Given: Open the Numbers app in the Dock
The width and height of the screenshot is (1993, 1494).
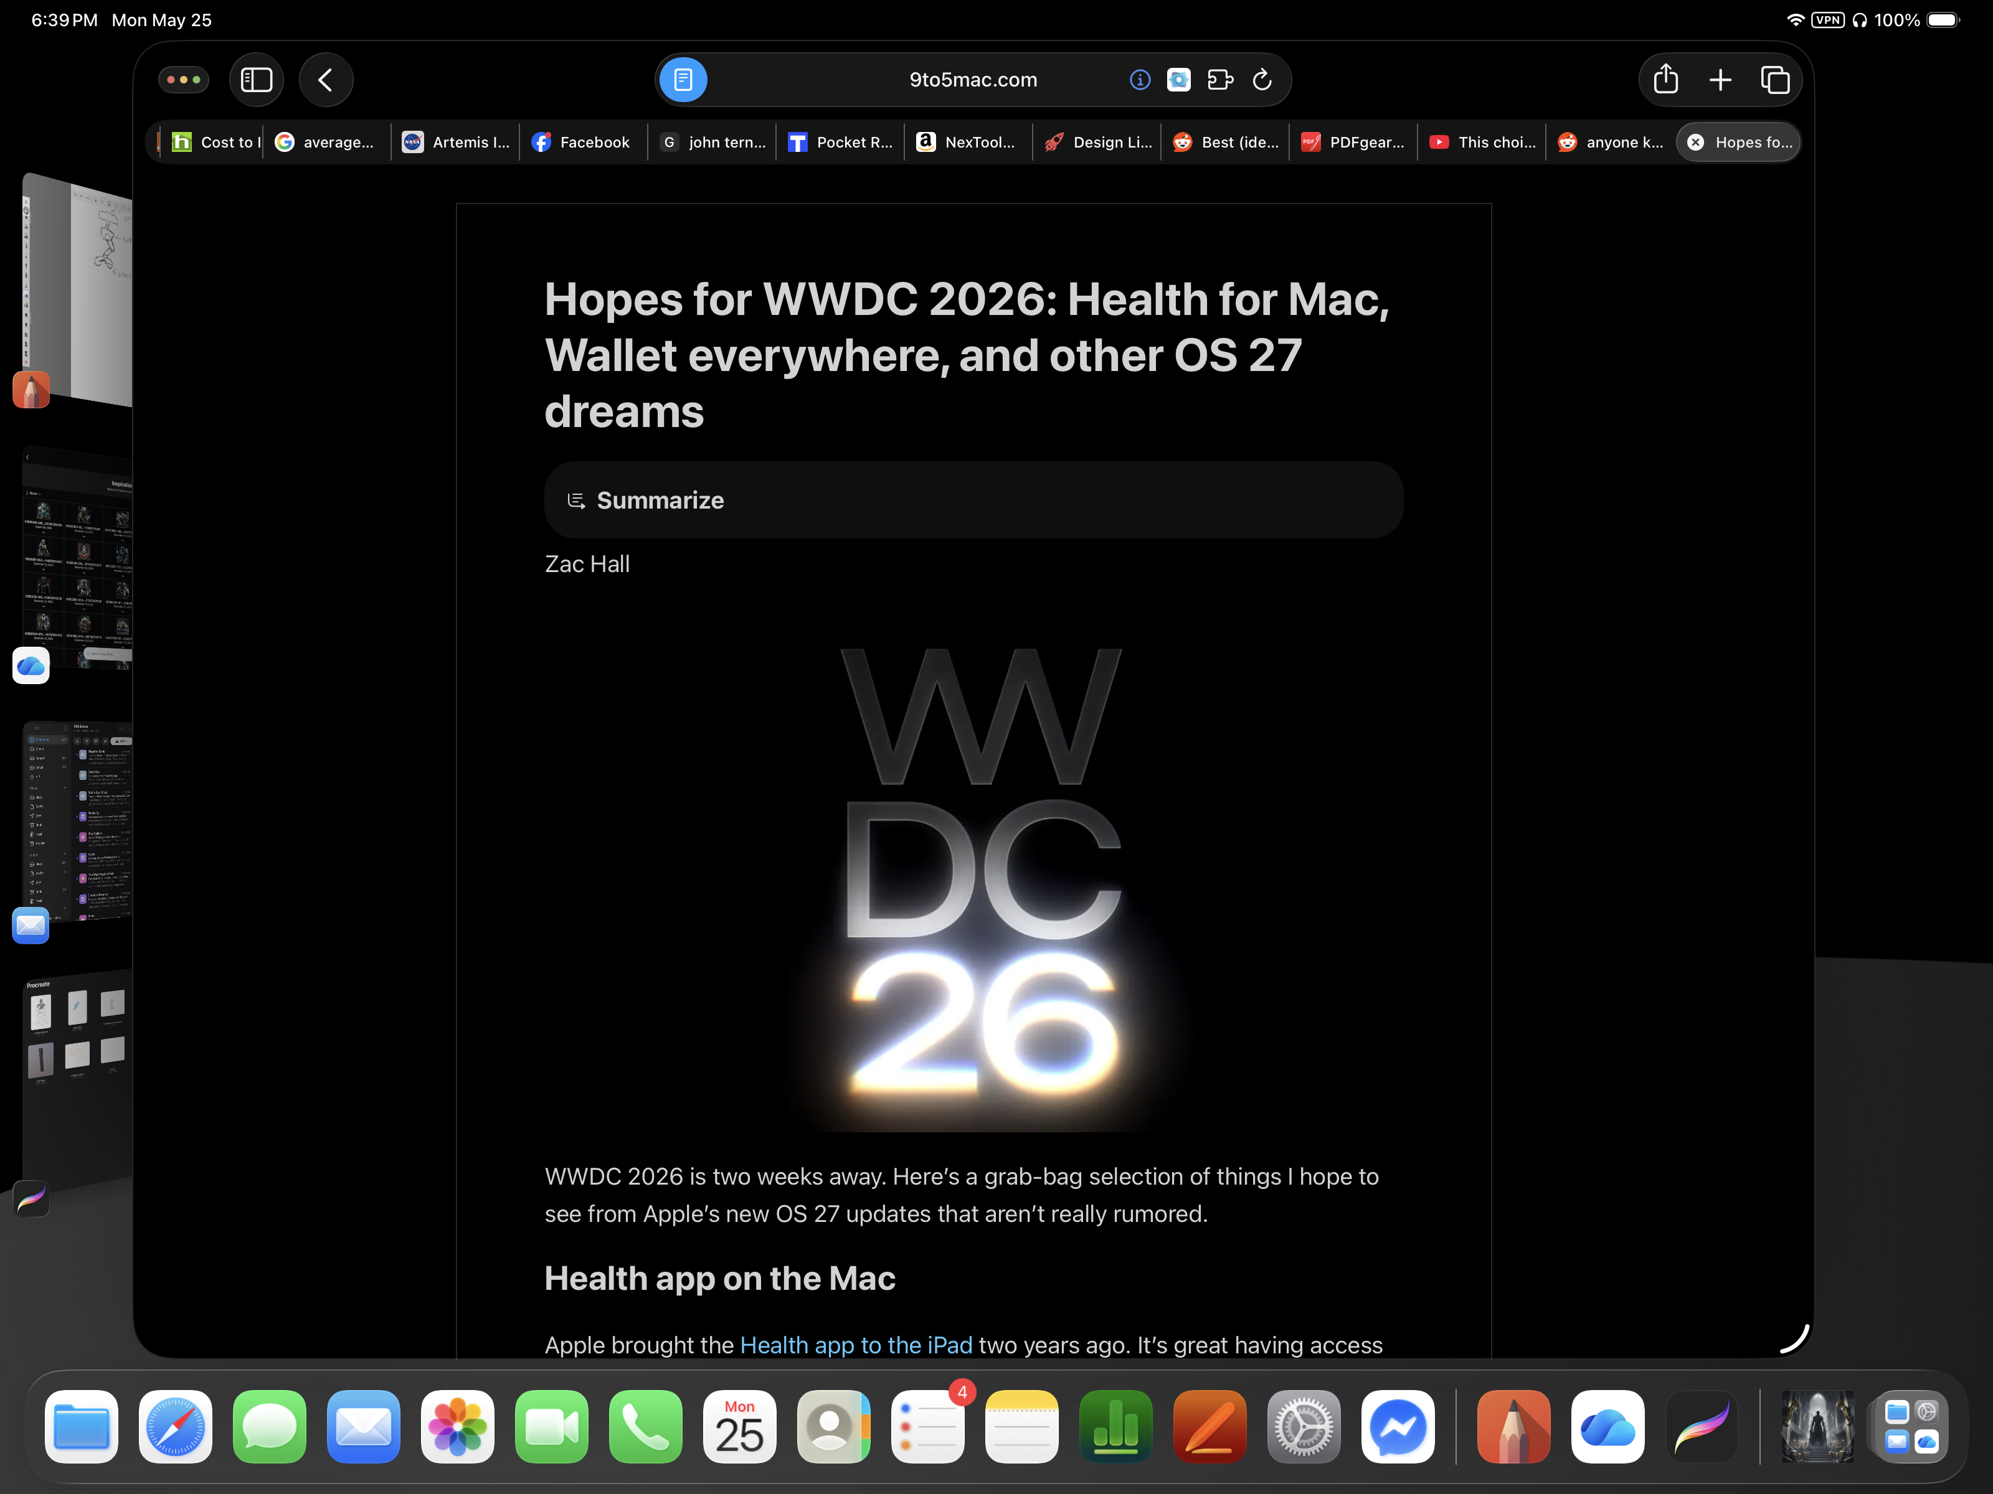Looking at the screenshot, I should click(1116, 1427).
